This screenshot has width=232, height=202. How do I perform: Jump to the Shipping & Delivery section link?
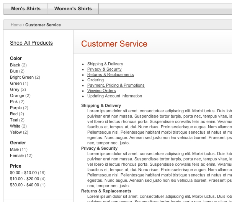click(105, 64)
